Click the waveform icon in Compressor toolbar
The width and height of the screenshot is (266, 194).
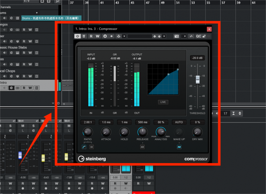(x=191, y=36)
